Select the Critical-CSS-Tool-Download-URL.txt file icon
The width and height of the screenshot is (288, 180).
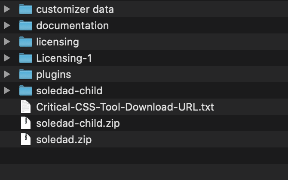[26, 107]
